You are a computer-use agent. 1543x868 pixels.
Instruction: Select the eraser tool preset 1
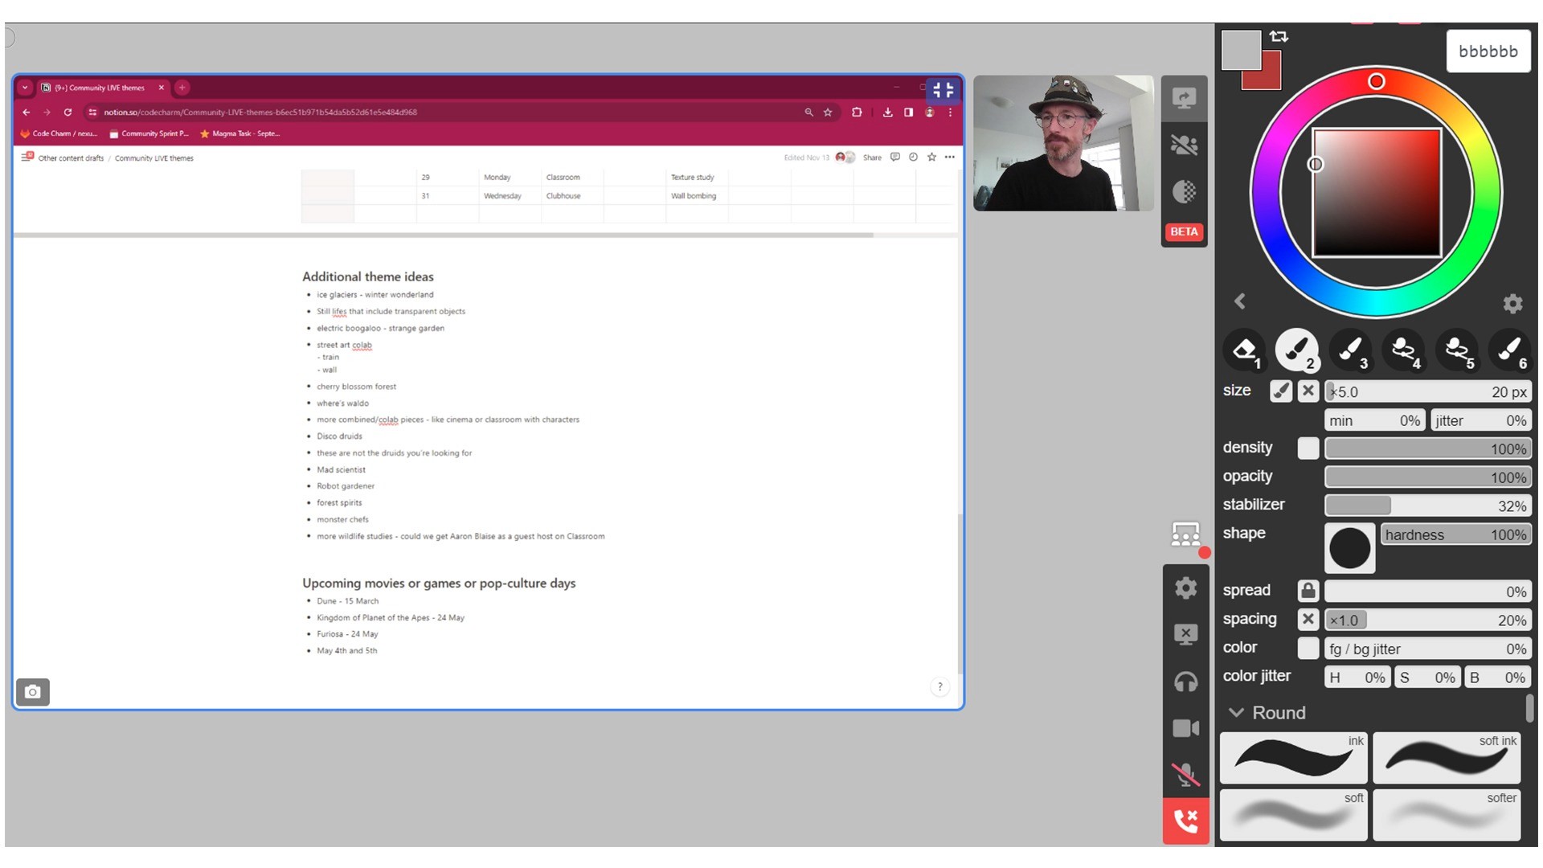(1244, 350)
